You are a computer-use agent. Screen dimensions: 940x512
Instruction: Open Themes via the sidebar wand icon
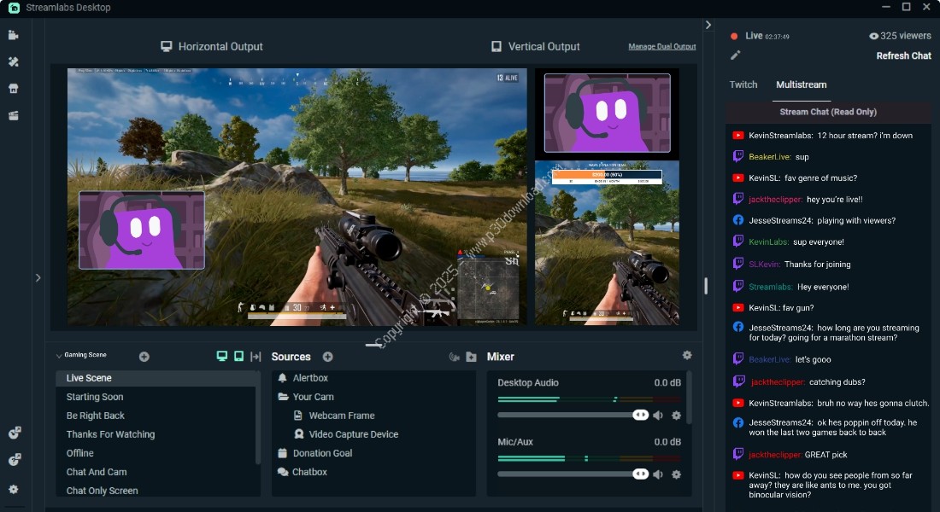point(14,61)
